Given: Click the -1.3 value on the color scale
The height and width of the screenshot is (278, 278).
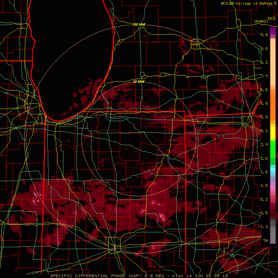Looking at the screenshot, I should pos(263,227).
